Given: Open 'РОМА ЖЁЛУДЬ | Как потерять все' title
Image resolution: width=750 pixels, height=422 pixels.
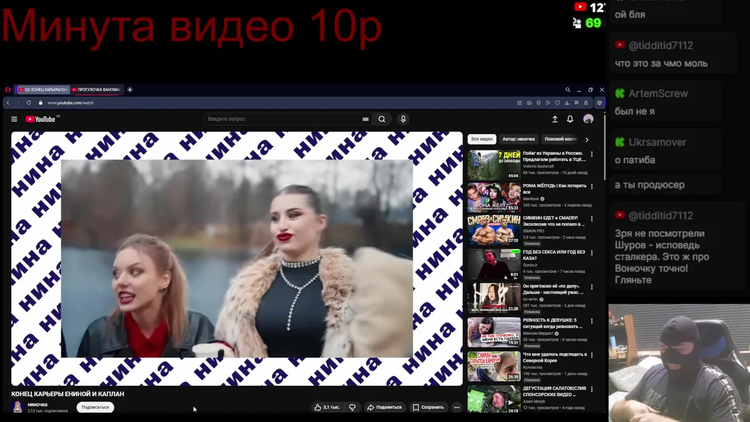Looking at the screenshot, I should coord(554,189).
